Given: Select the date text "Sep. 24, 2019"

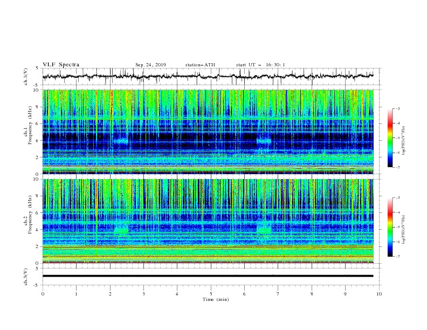Looking at the screenshot, I should click(x=150, y=65).
